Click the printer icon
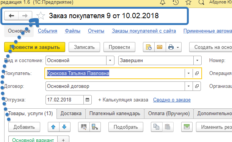This screenshot has height=142, width=232. coord(171,47)
